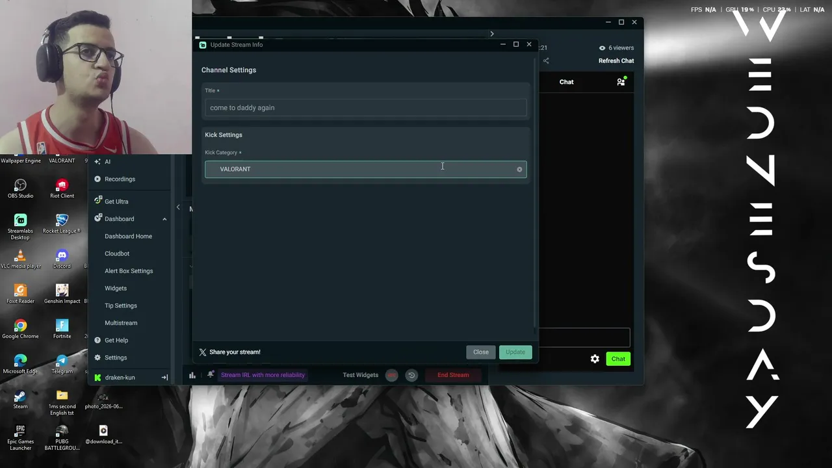This screenshot has width=832, height=468.
Task: Click Refresh Chat
Action: coord(616,61)
